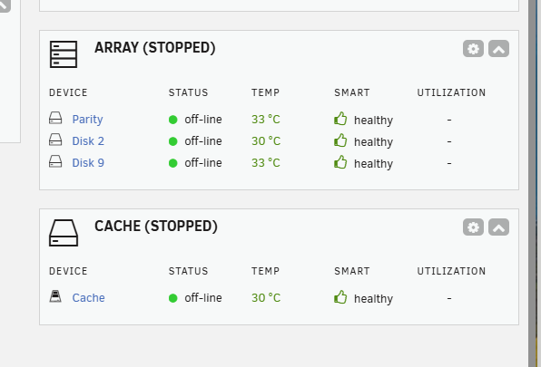
Task: Open the Disk 2 device link
Action: (x=88, y=141)
